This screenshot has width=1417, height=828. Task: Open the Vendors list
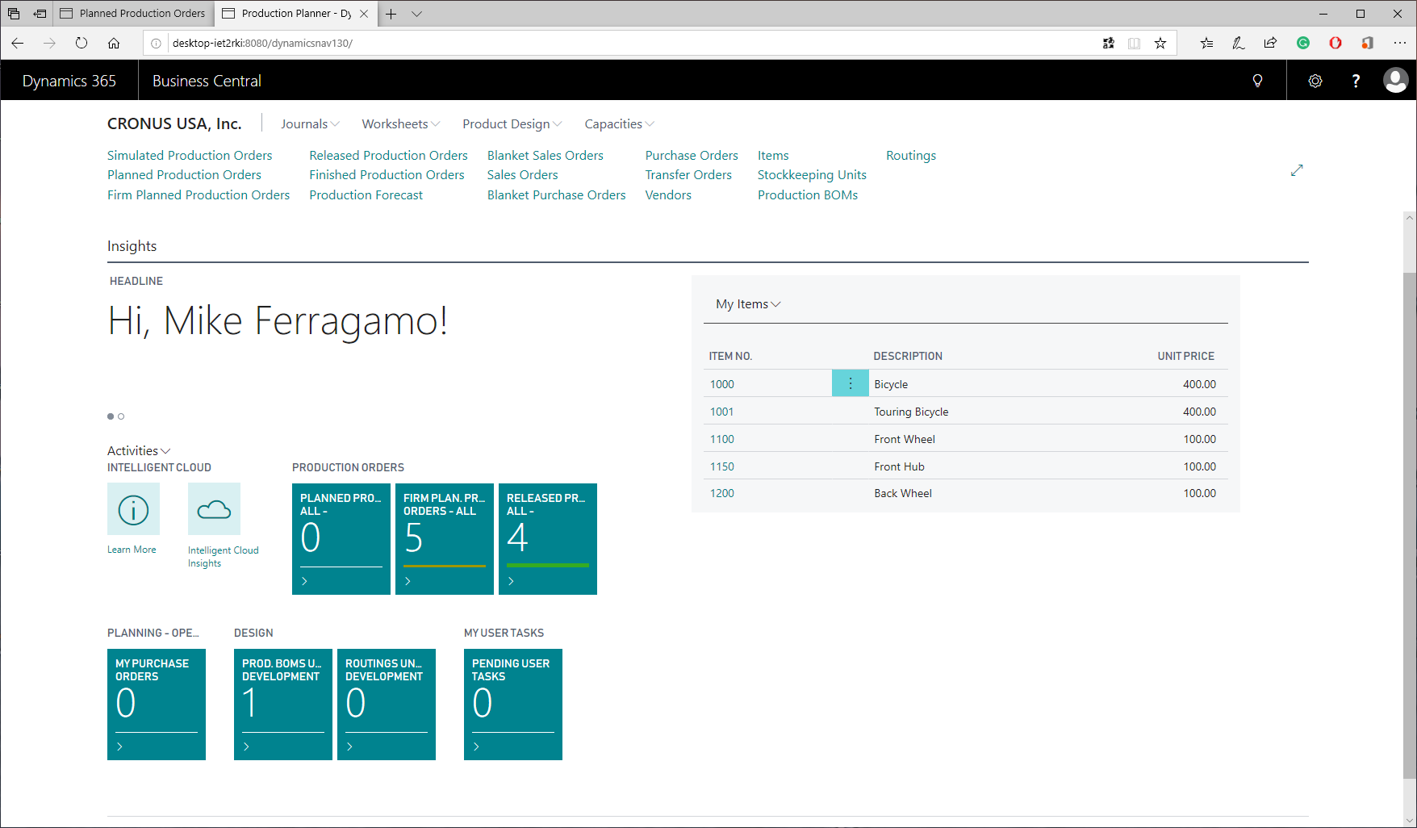tap(668, 194)
